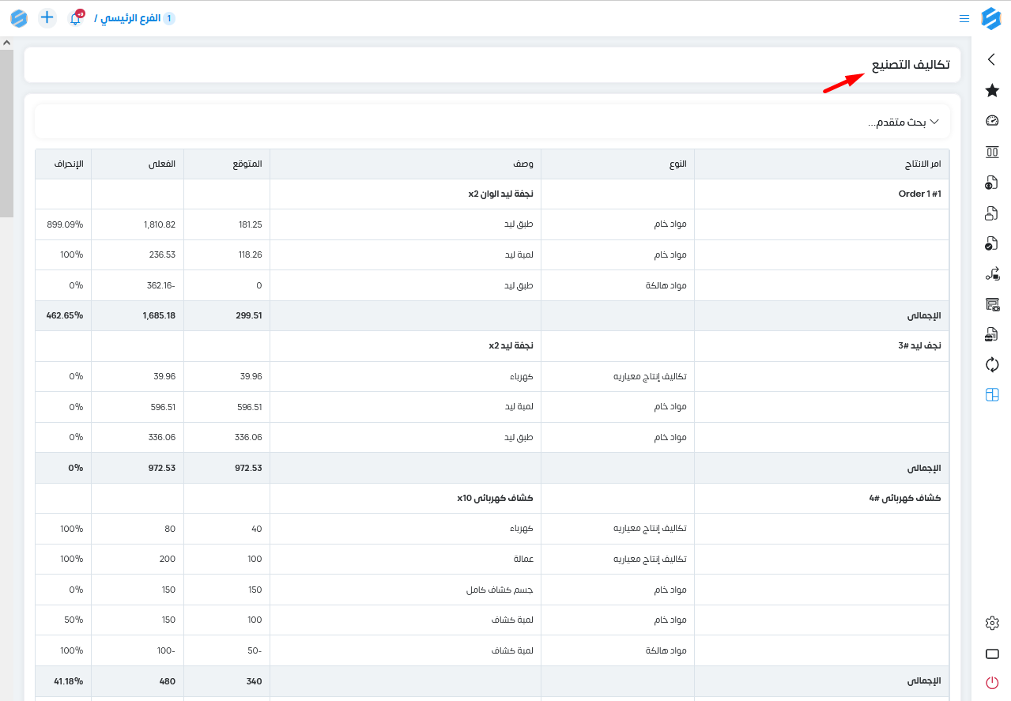The image size is (1011, 701).
Task: Click the star favorites icon in sidebar
Action: [992, 90]
